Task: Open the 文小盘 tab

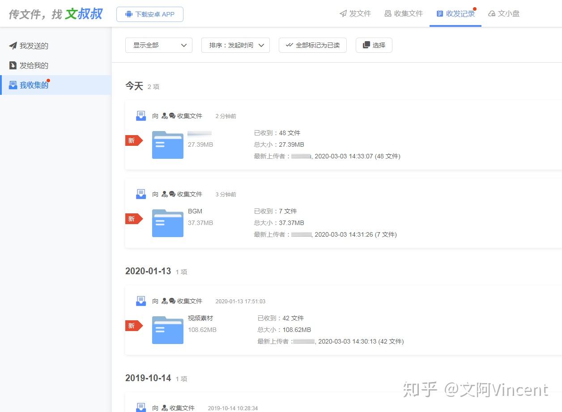Action: 504,13
